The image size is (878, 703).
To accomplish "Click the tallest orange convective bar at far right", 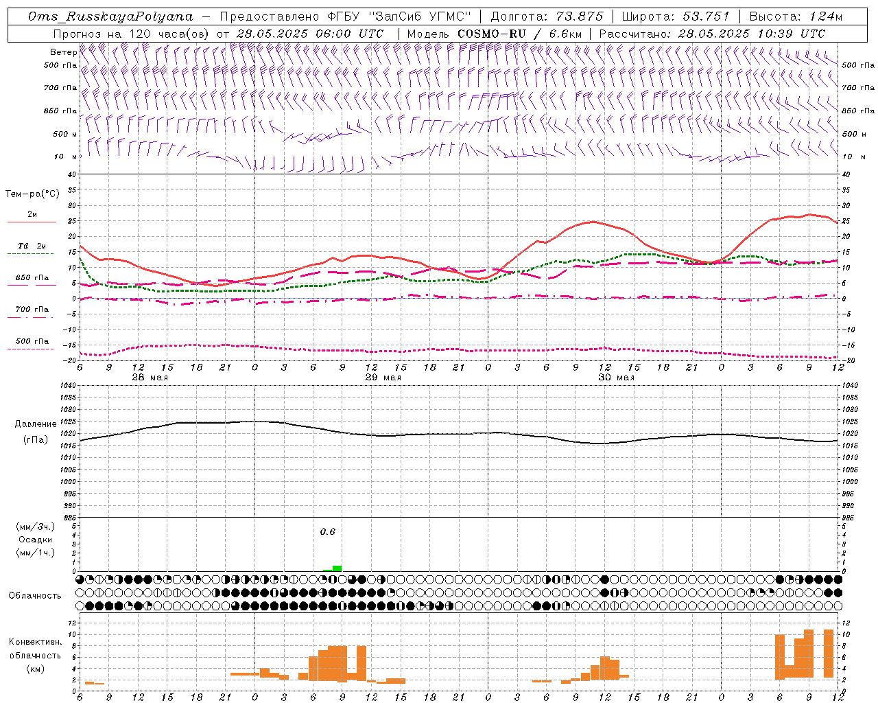I will click(829, 653).
